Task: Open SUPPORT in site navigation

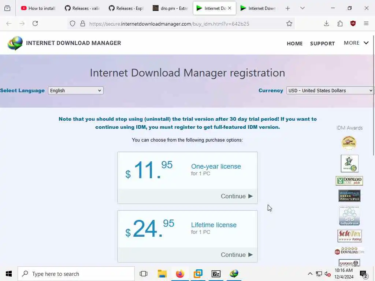Action: (322, 44)
